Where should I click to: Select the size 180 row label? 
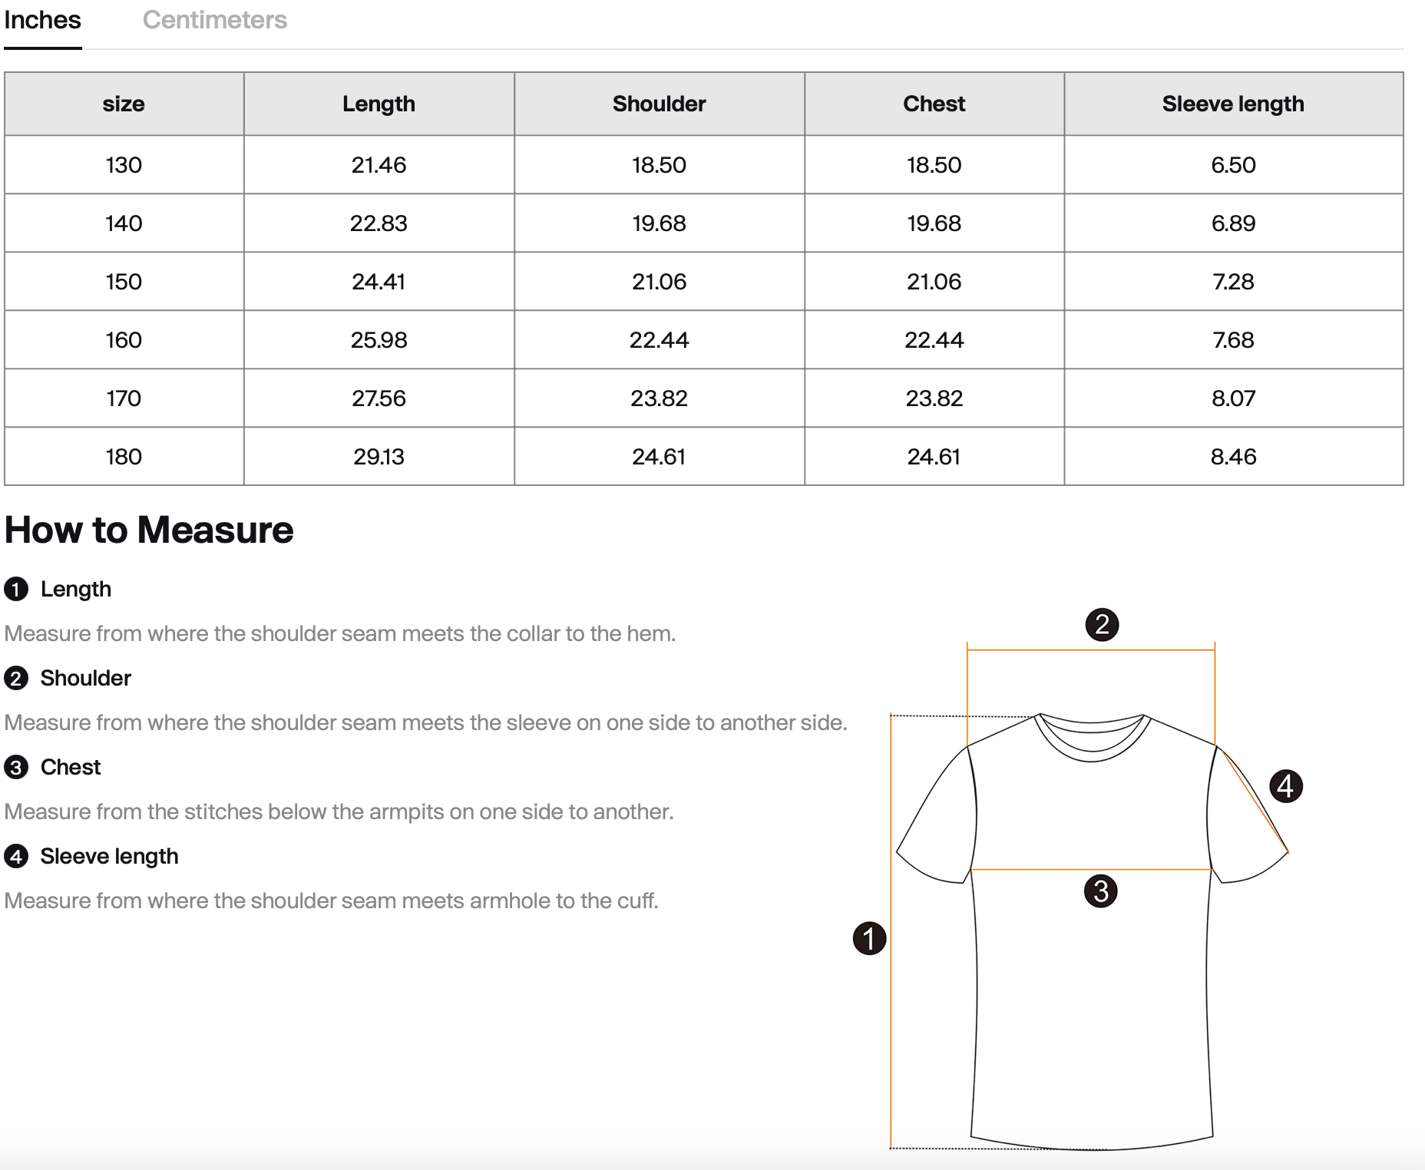pos(124,457)
